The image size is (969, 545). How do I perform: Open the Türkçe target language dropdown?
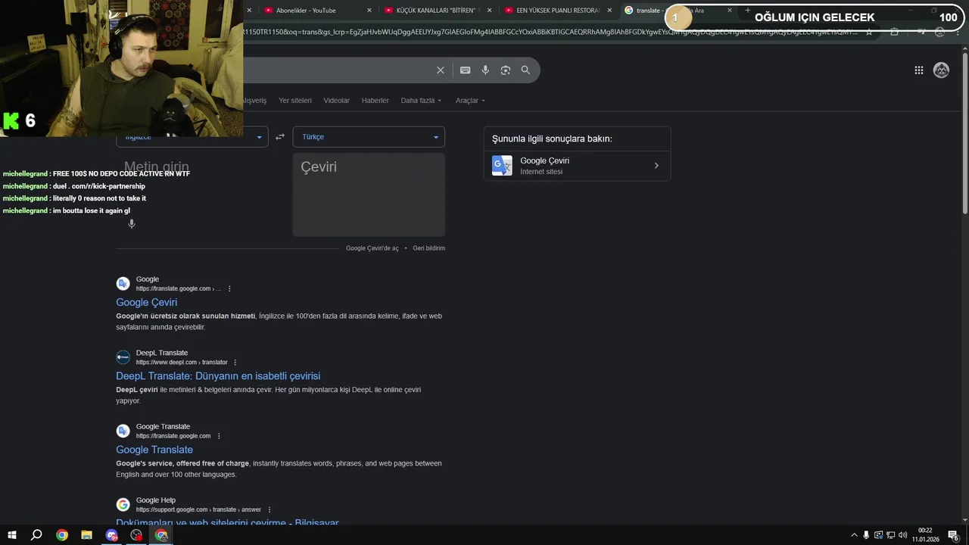pos(369,137)
